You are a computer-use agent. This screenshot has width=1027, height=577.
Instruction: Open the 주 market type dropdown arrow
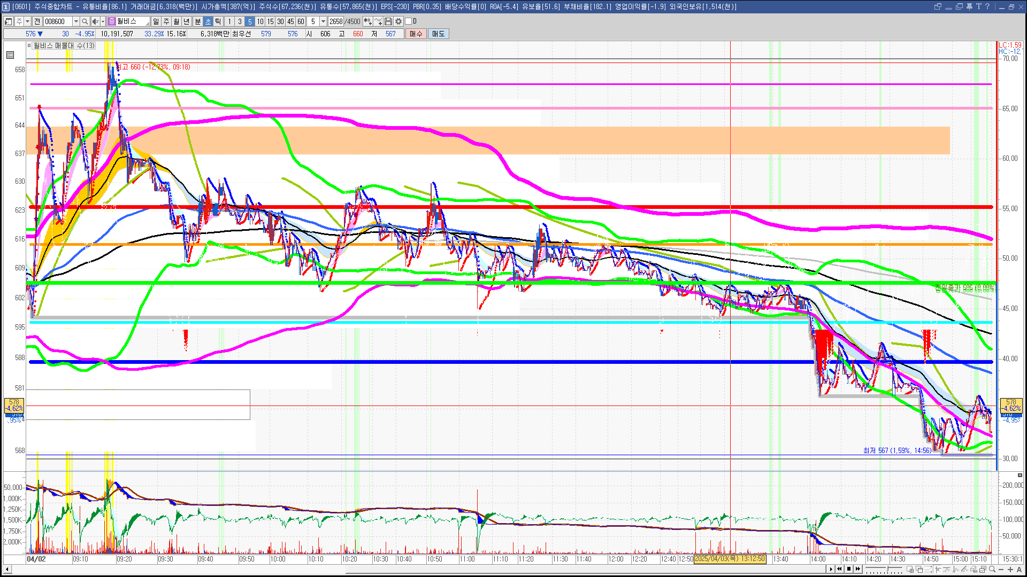click(27, 21)
